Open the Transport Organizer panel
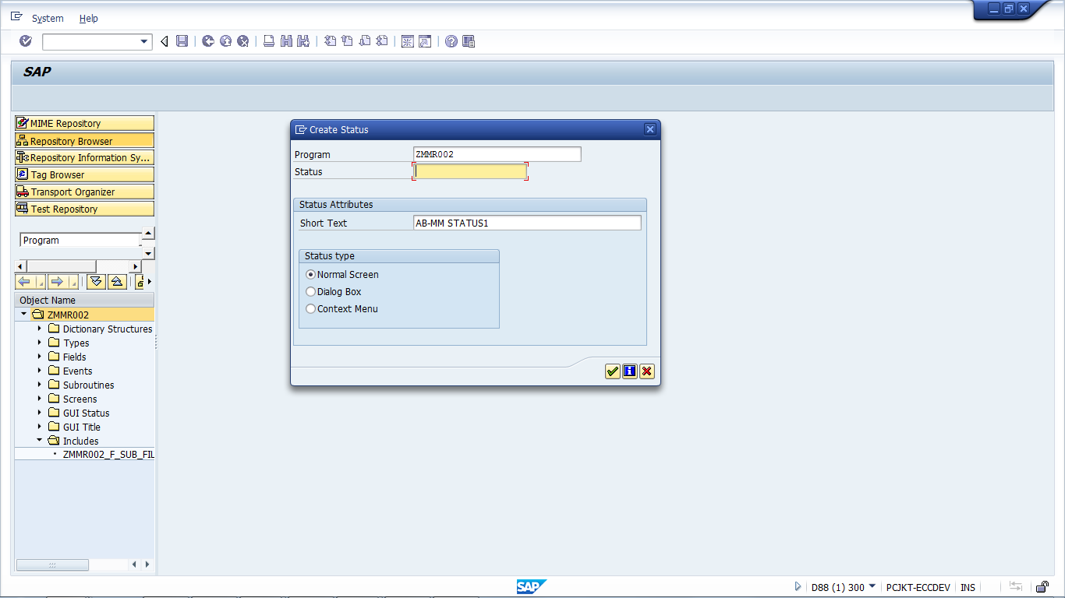Screen dimensions: 1065x598 84,191
